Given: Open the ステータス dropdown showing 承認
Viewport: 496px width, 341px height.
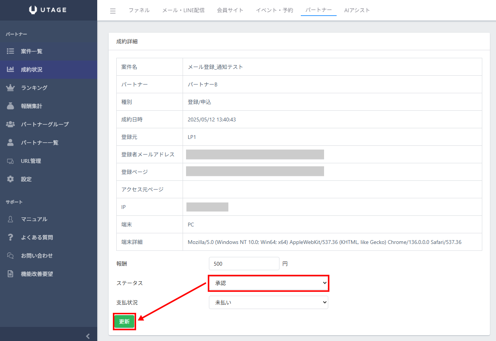Looking at the screenshot, I should tap(268, 283).
